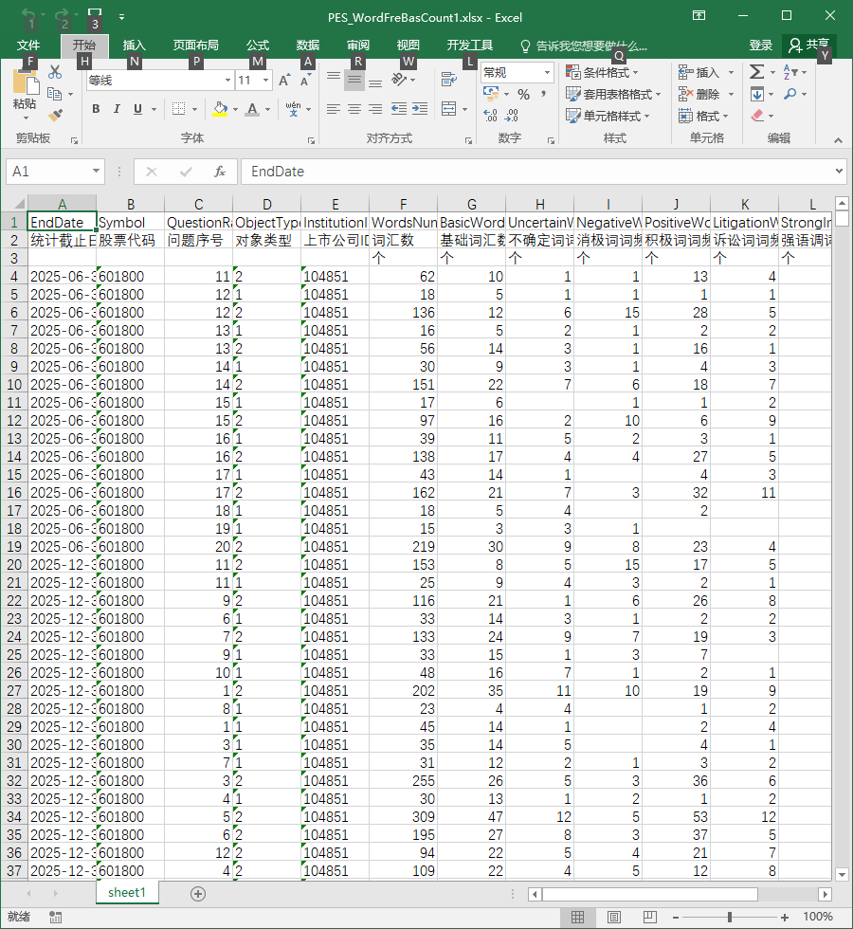Click the percent style icon
Viewport: 853px width, 929px height.
coord(523,94)
